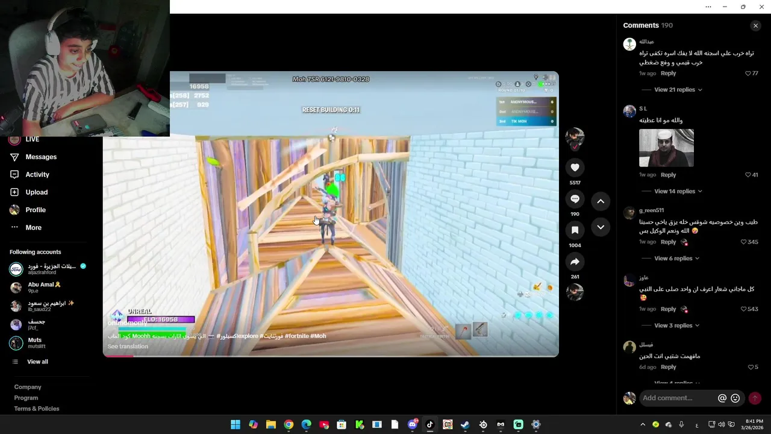Open Google Chrome from taskbar

point(289,424)
